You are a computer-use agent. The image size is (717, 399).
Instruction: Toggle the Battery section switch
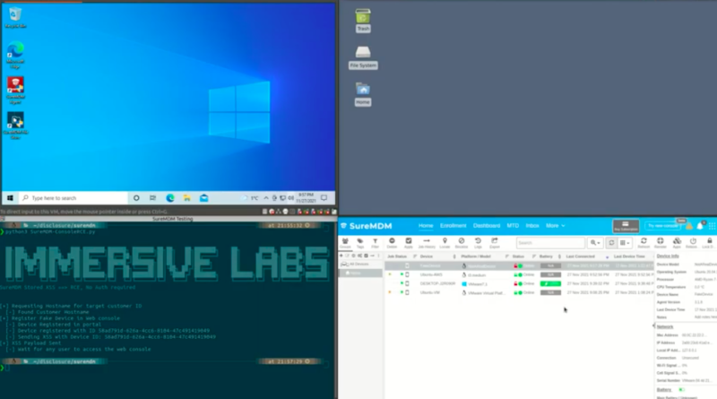click(681, 390)
